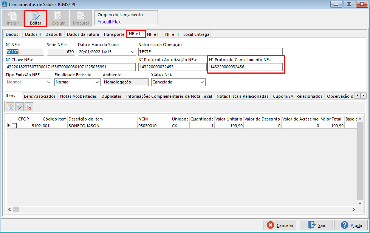The width and height of the screenshot is (370, 233).
Task: Click the Descrição do Item column header
Action: click(102, 119)
